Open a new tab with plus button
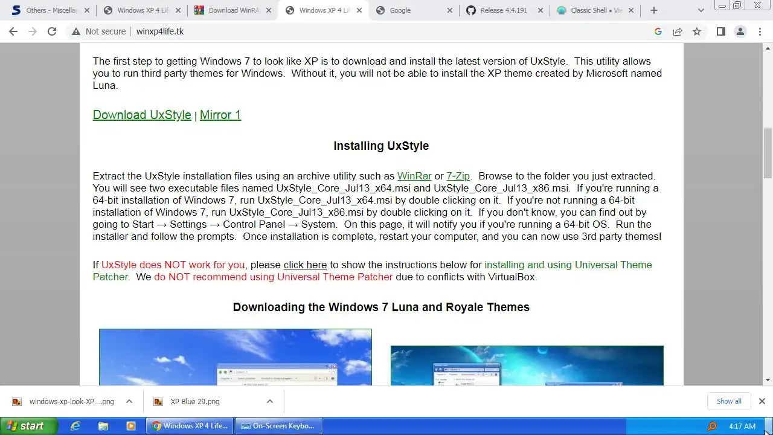 [654, 10]
